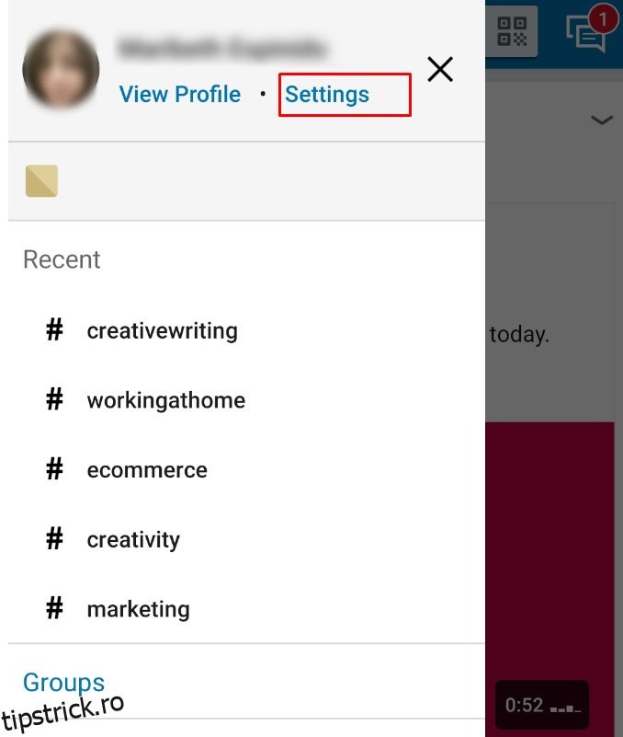Click the hash icon beside workingathome
623x737 pixels.
(x=55, y=400)
